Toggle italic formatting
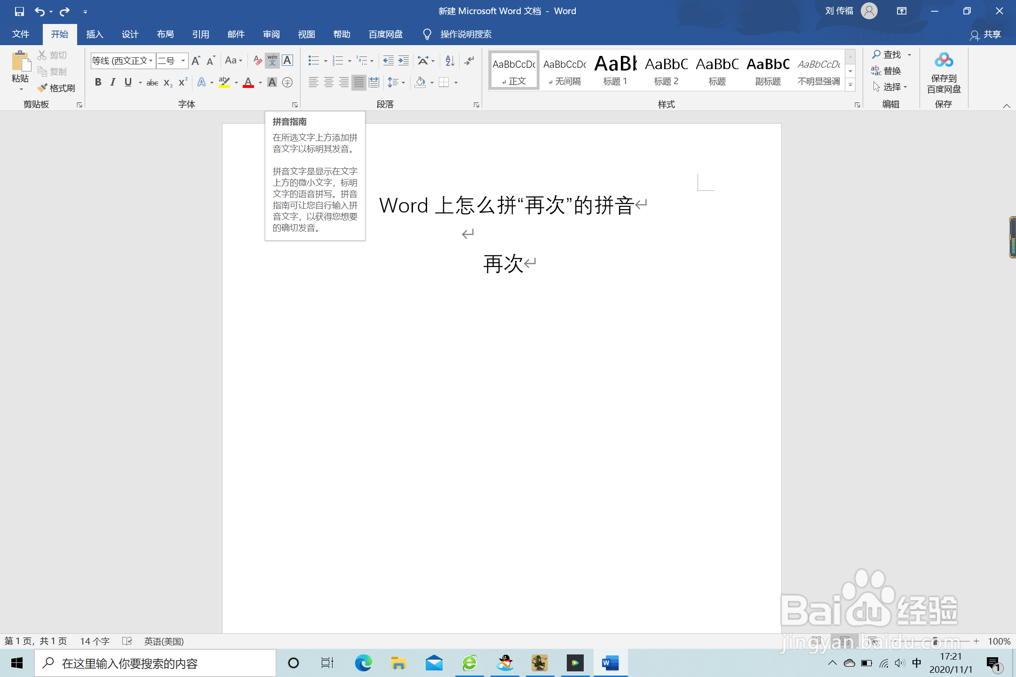Image resolution: width=1016 pixels, height=677 pixels. 113,83
